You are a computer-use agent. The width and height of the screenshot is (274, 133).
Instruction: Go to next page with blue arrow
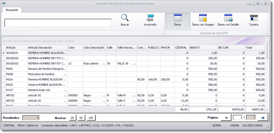pos(263,118)
